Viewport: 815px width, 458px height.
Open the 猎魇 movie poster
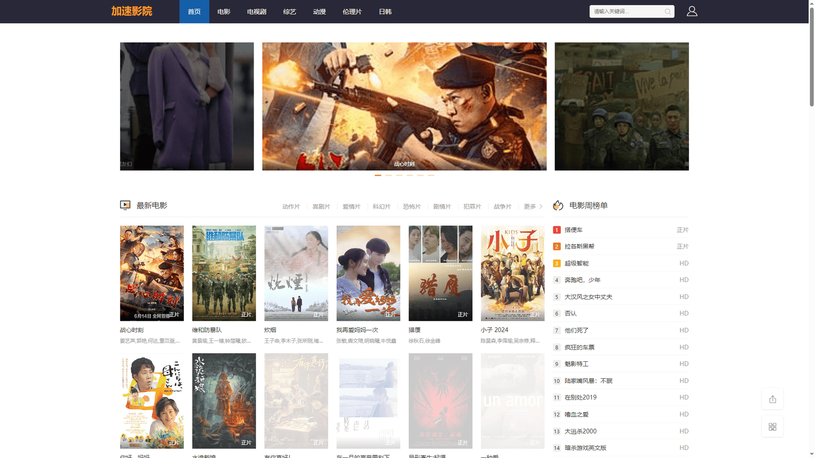click(440, 273)
